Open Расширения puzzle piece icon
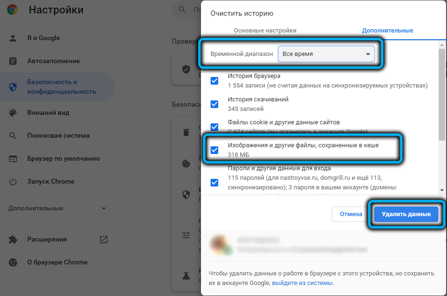Screen dimensions: 447x296 tap(13, 239)
